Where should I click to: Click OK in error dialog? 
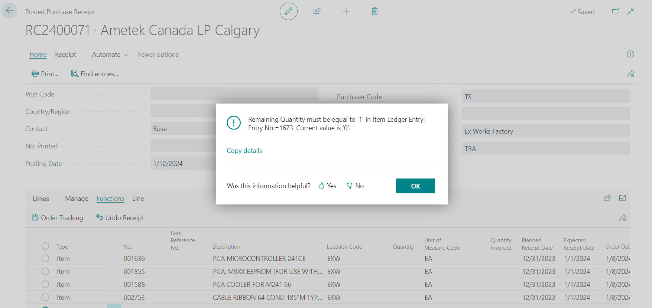pos(415,186)
